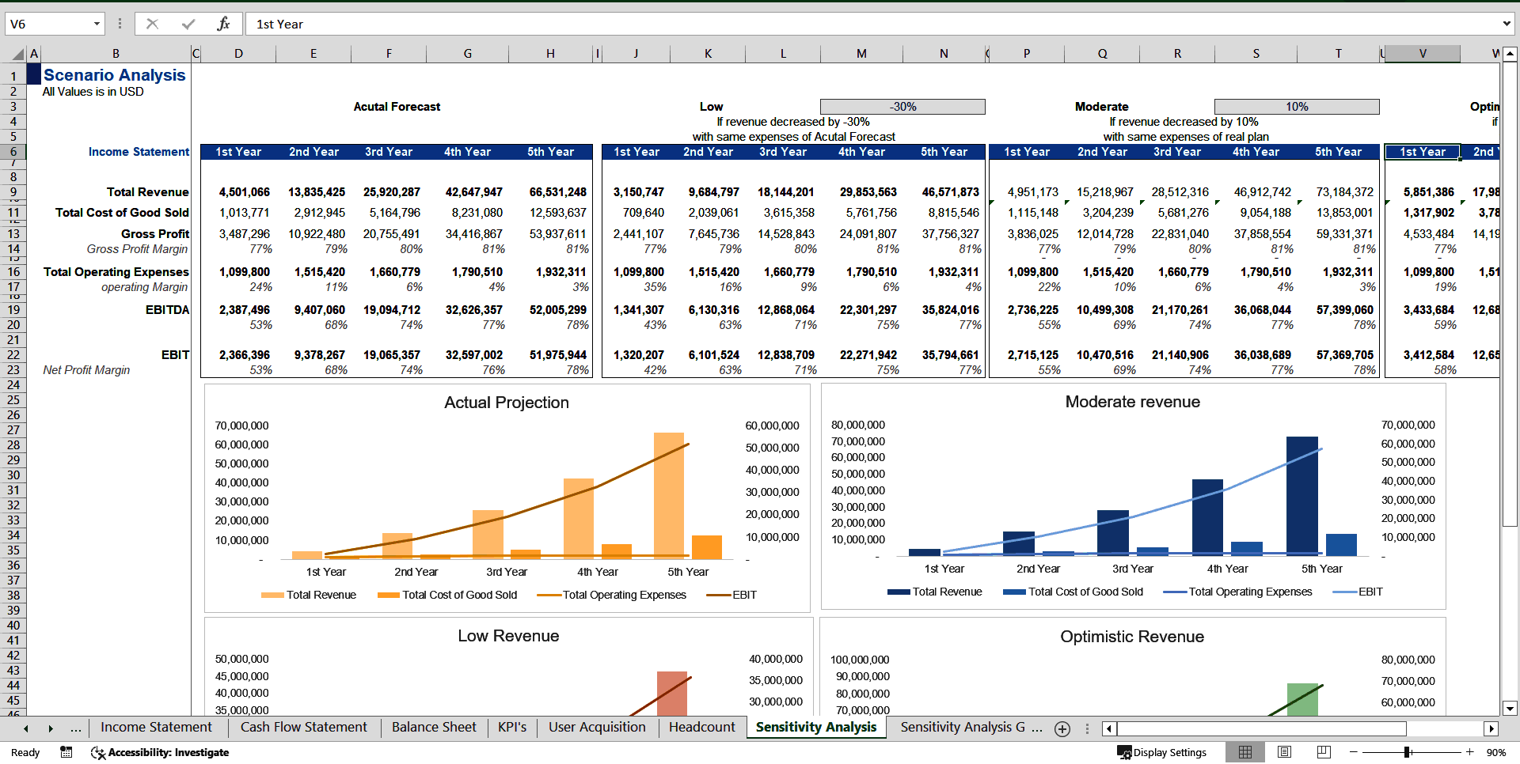The width and height of the screenshot is (1520, 764).
Task: Open Accessibility: Investigate checker
Action: pos(160,752)
